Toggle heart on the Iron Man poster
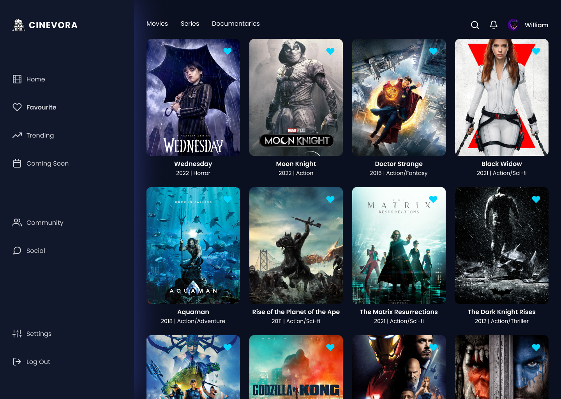The height and width of the screenshot is (399, 561). (x=433, y=347)
